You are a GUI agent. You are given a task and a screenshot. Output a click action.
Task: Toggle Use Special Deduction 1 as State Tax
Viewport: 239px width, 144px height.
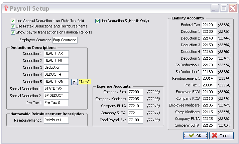[13, 21]
